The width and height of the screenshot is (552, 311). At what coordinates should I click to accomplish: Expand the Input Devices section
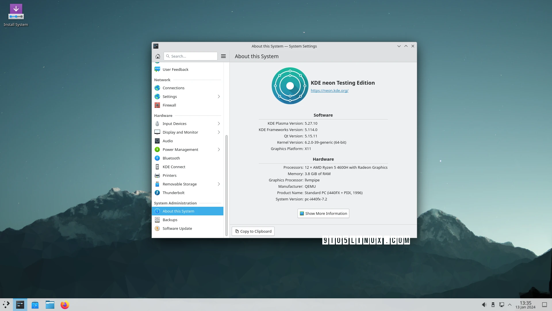point(174,124)
